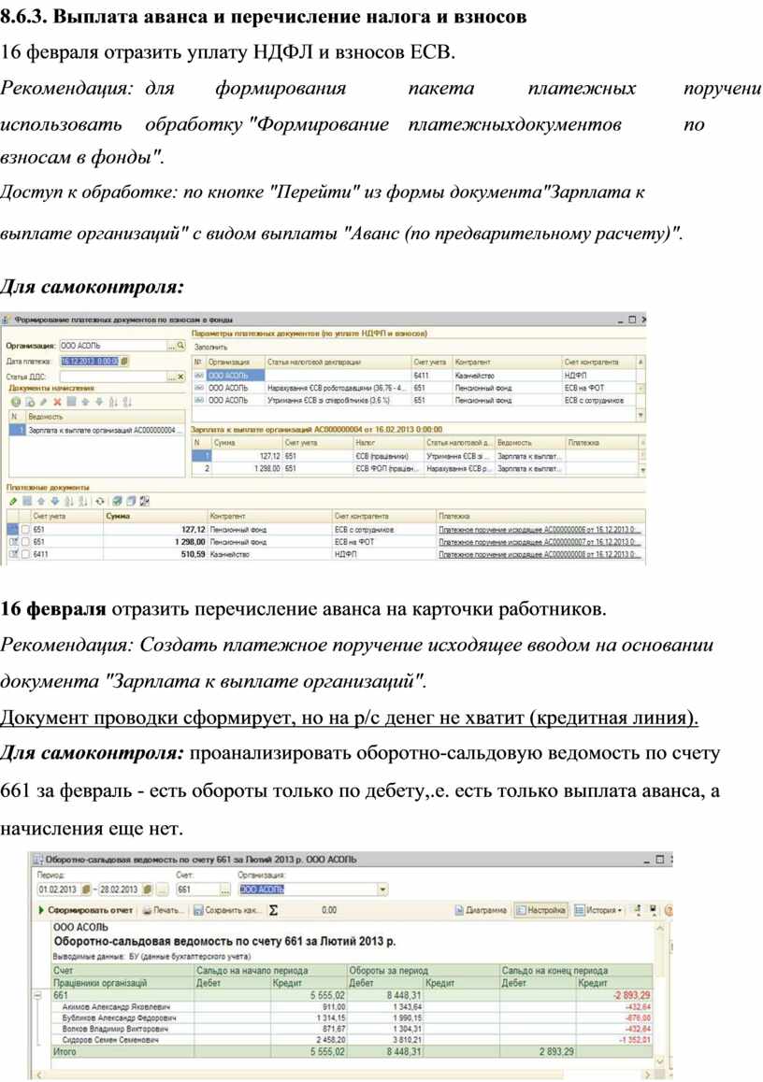Click the green add icon in Документы начисления toolbar
Image resolution: width=763 pixels, height=1082 pixels.
tap(16, 402)
